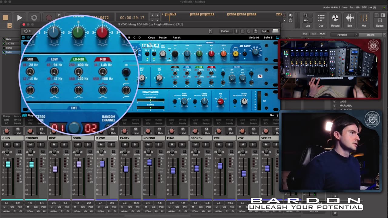Open the plugin help question mark

pyautogui.click(x=277, y=115)
